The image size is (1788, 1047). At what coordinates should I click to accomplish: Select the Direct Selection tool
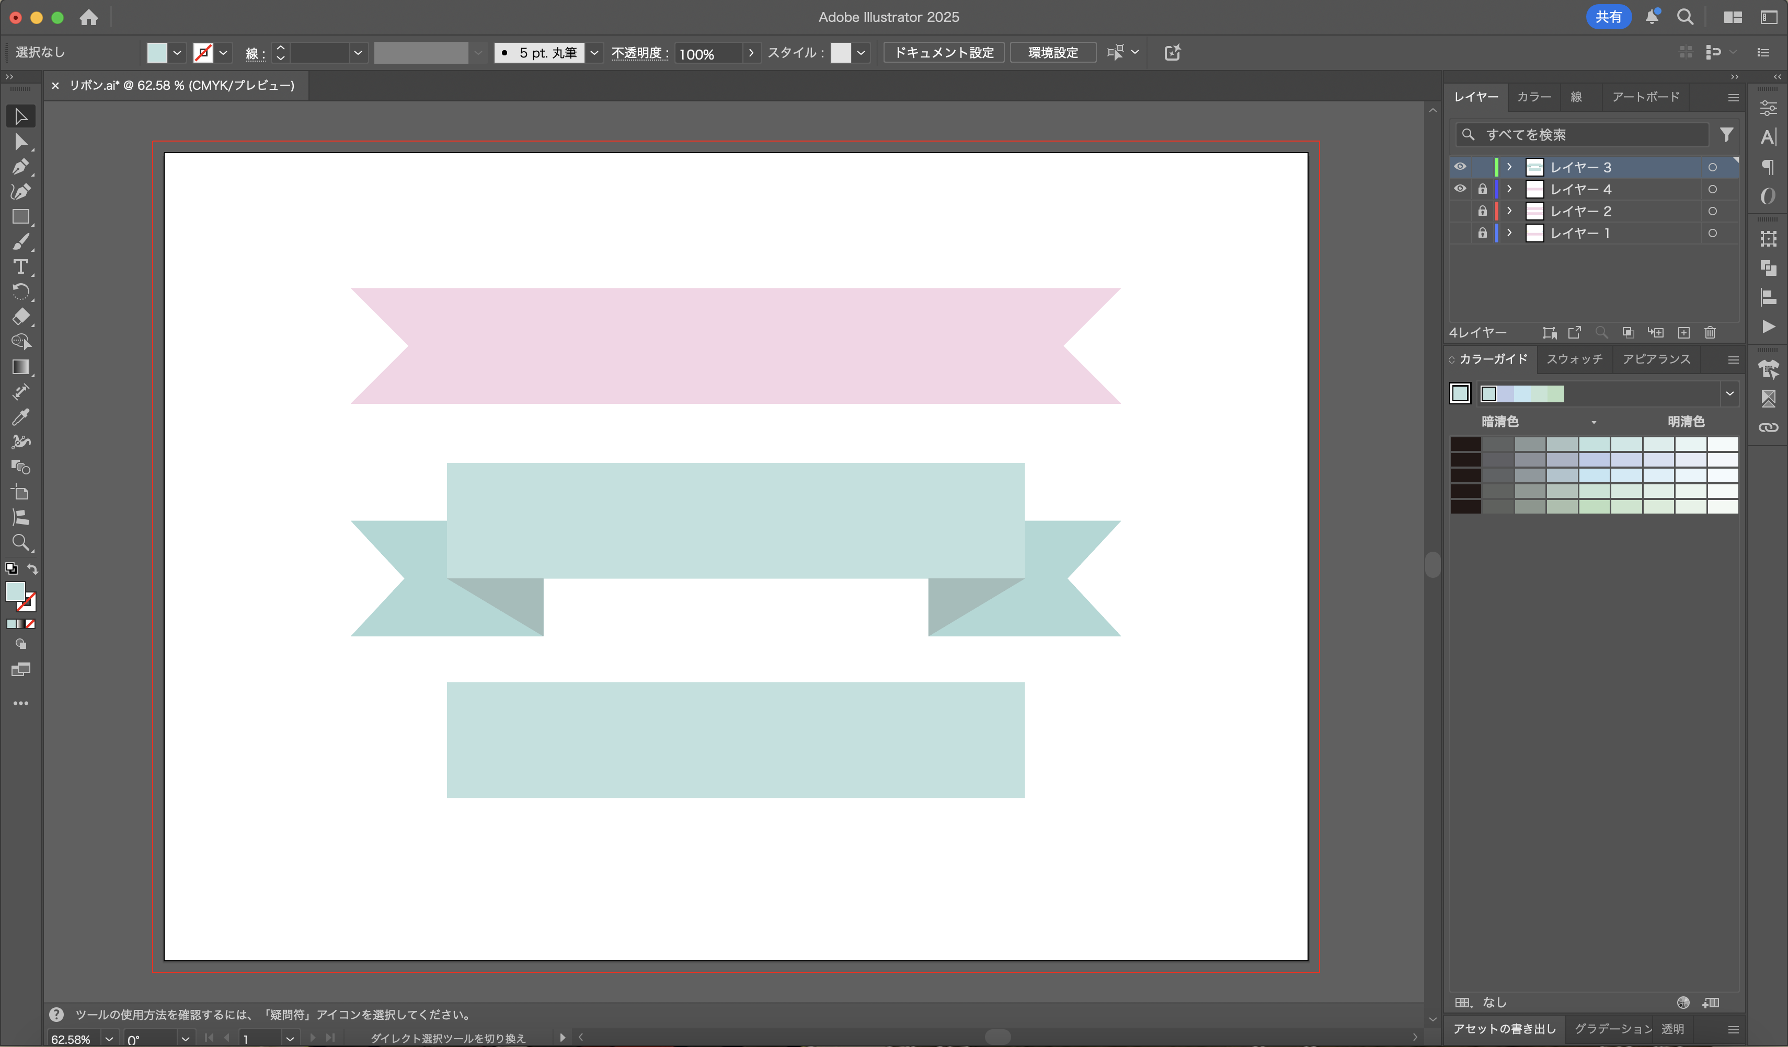click(20, 142)
